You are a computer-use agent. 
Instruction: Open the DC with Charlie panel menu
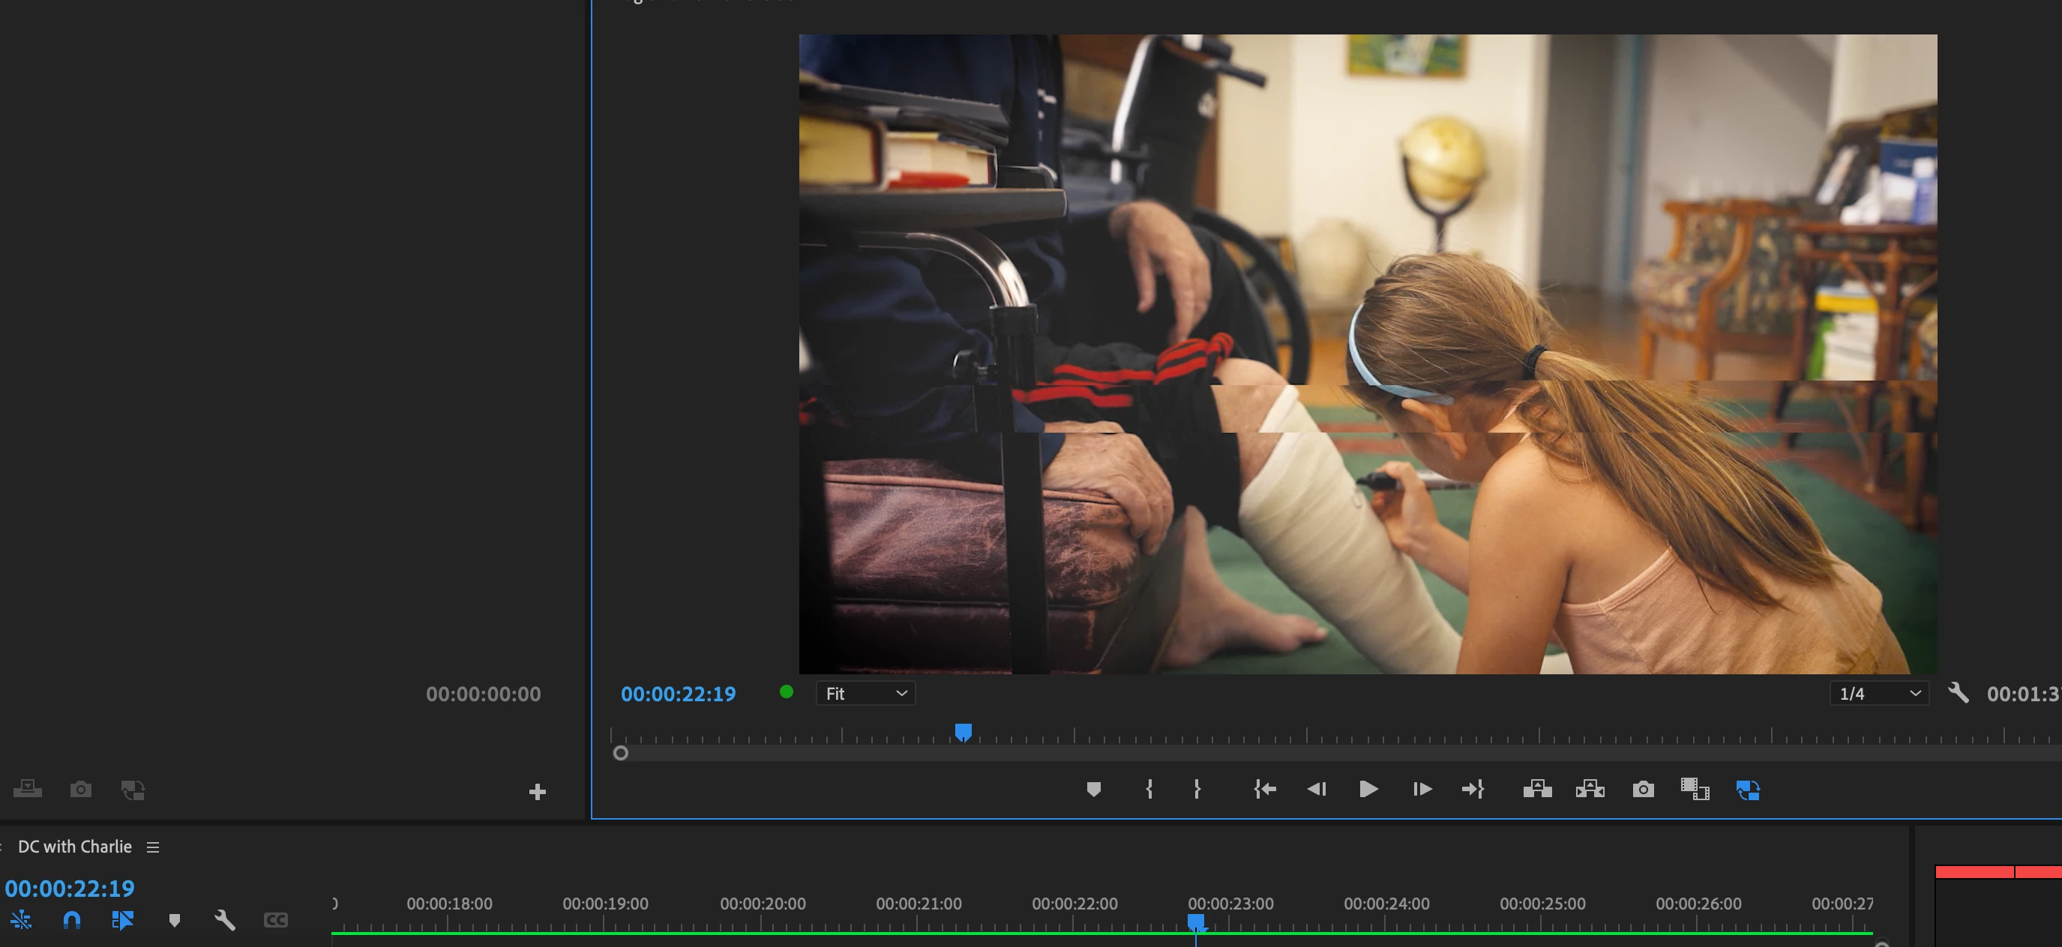pyautogui.click(x=153, y=847)
